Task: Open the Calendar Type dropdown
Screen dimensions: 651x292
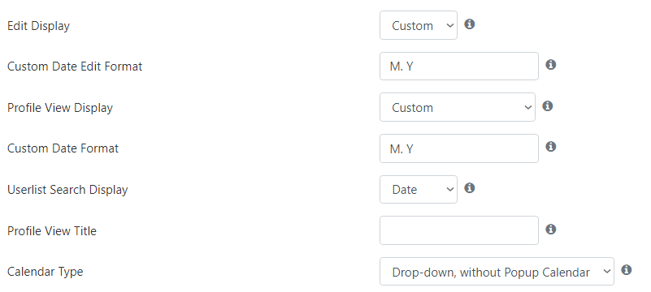Action: pos(497,271)
